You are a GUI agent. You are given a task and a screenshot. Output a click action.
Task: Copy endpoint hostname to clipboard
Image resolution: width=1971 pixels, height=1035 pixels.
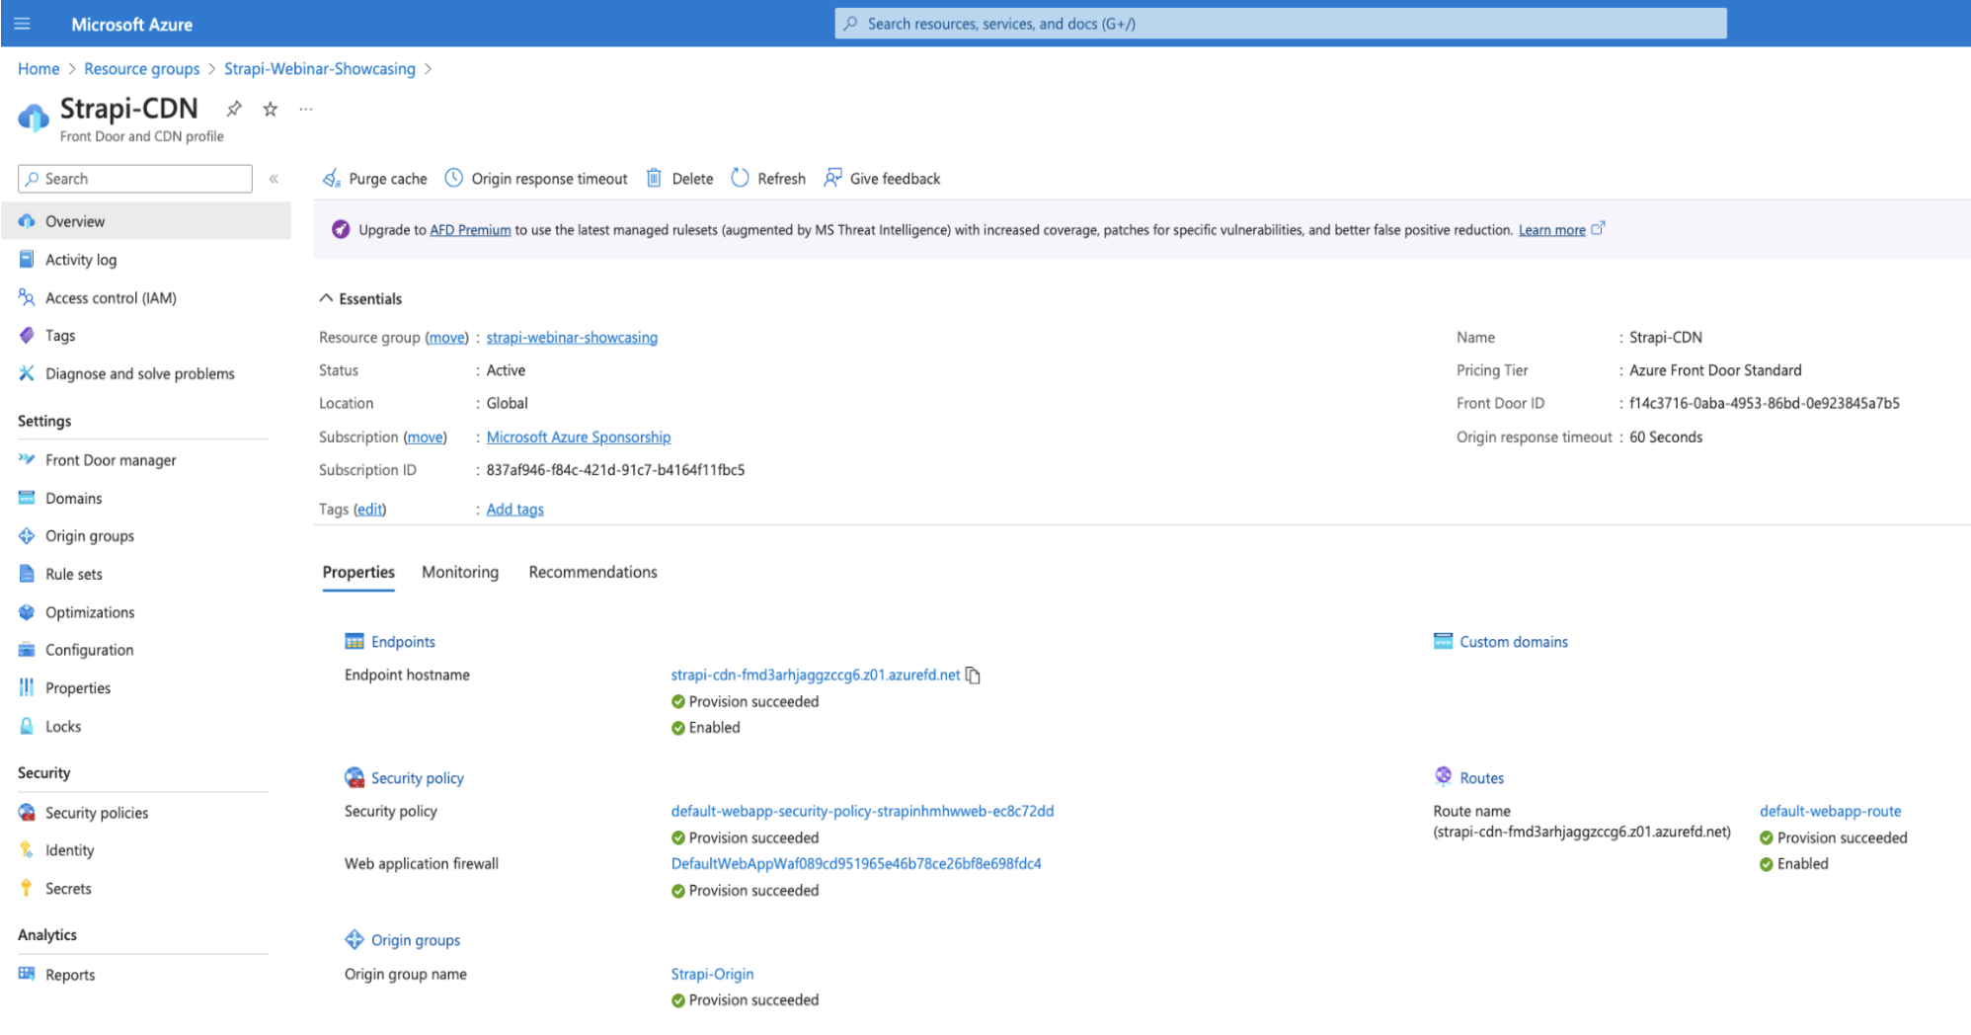point(974,676)
